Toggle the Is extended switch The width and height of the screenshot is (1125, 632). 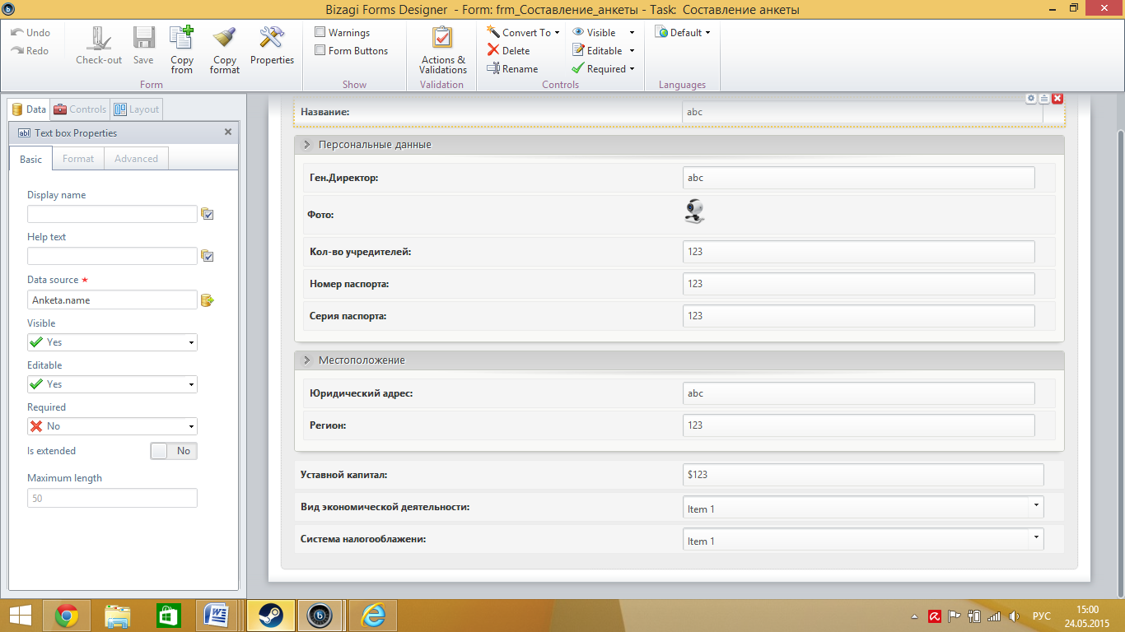tap(174, 451)
